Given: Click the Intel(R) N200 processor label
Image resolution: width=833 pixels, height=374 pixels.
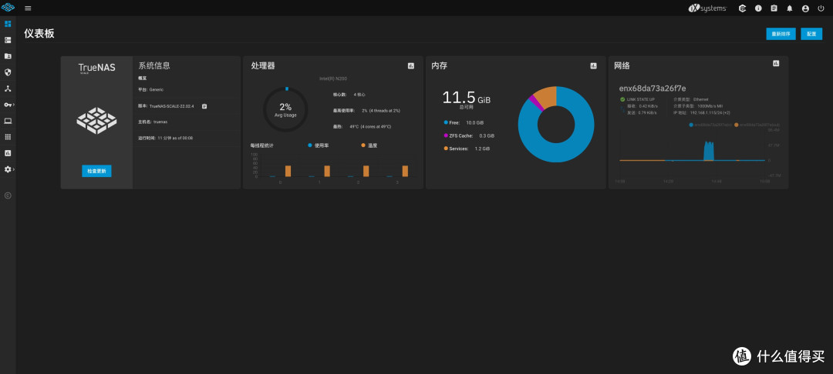Looking at the screenshot, I should (x=333, y=78).
